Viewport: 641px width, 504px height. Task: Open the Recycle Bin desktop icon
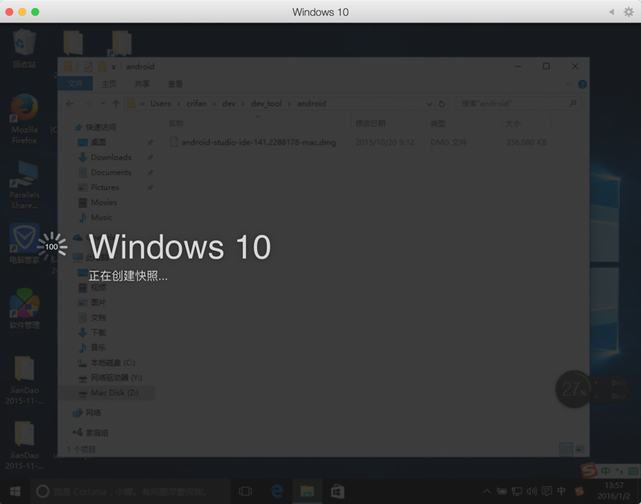pos(25,48)
